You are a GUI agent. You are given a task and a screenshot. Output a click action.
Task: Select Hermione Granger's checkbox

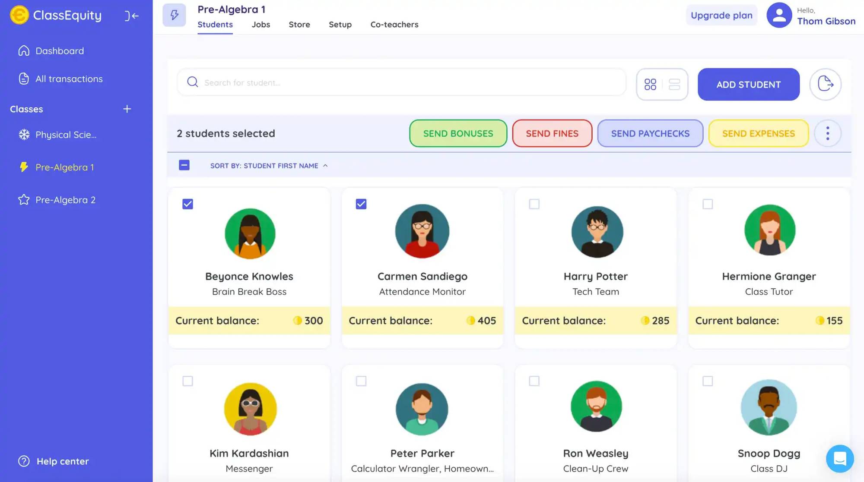708,204
